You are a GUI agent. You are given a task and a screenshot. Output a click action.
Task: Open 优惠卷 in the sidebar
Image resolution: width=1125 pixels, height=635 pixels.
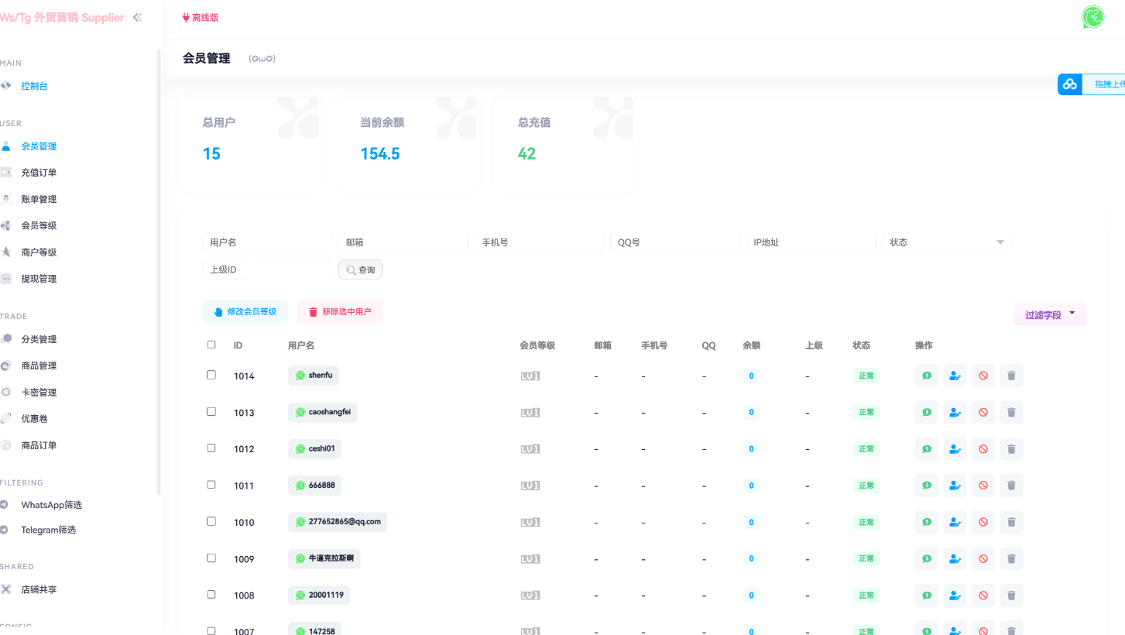click(35, 419)
